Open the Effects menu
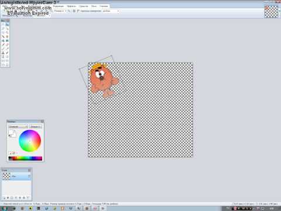The width and height of the screenshot is (281, 211). tap(71, 6)
